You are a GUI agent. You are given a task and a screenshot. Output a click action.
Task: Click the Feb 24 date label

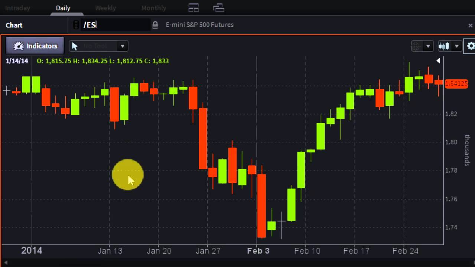(x=406, y=251)
